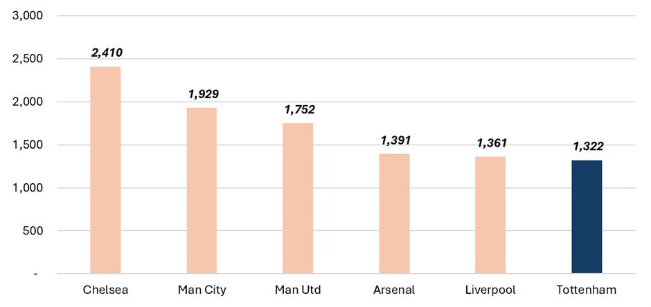Click the 1,361 data label
The height and width of the screenshot is (307, 651).
coord(492,143)
